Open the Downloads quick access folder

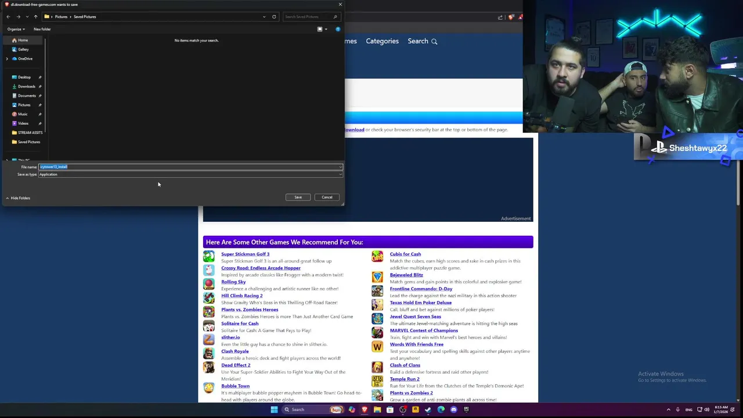coord(26,87)
